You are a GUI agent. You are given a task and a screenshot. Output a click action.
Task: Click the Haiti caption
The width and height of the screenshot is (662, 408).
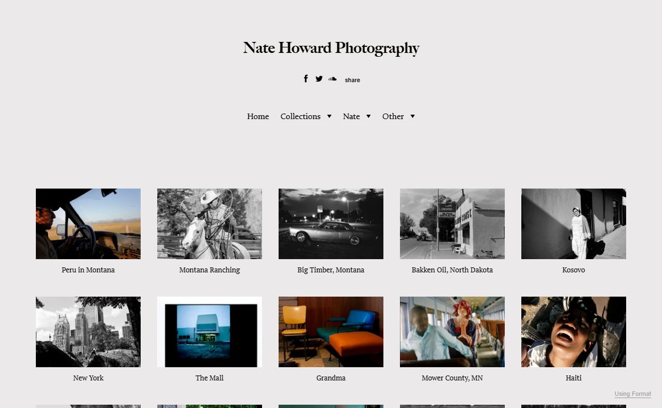coord(574,378)
